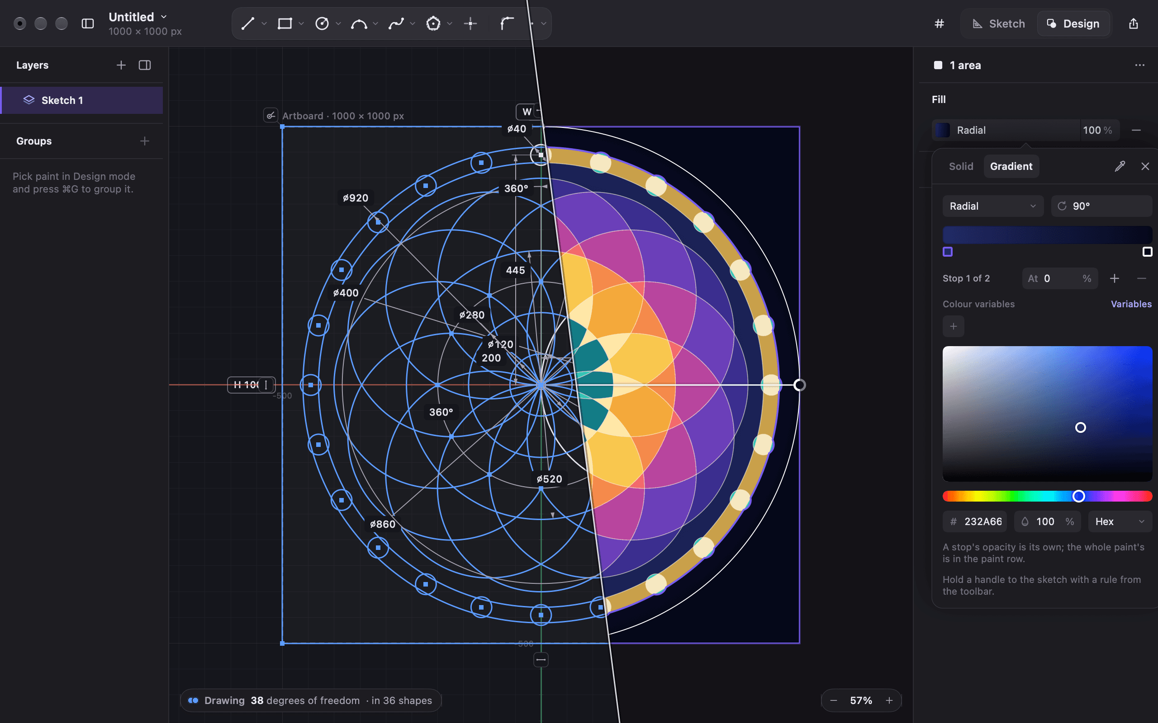Pick colour with the eyedropper

coord(1120,166)
